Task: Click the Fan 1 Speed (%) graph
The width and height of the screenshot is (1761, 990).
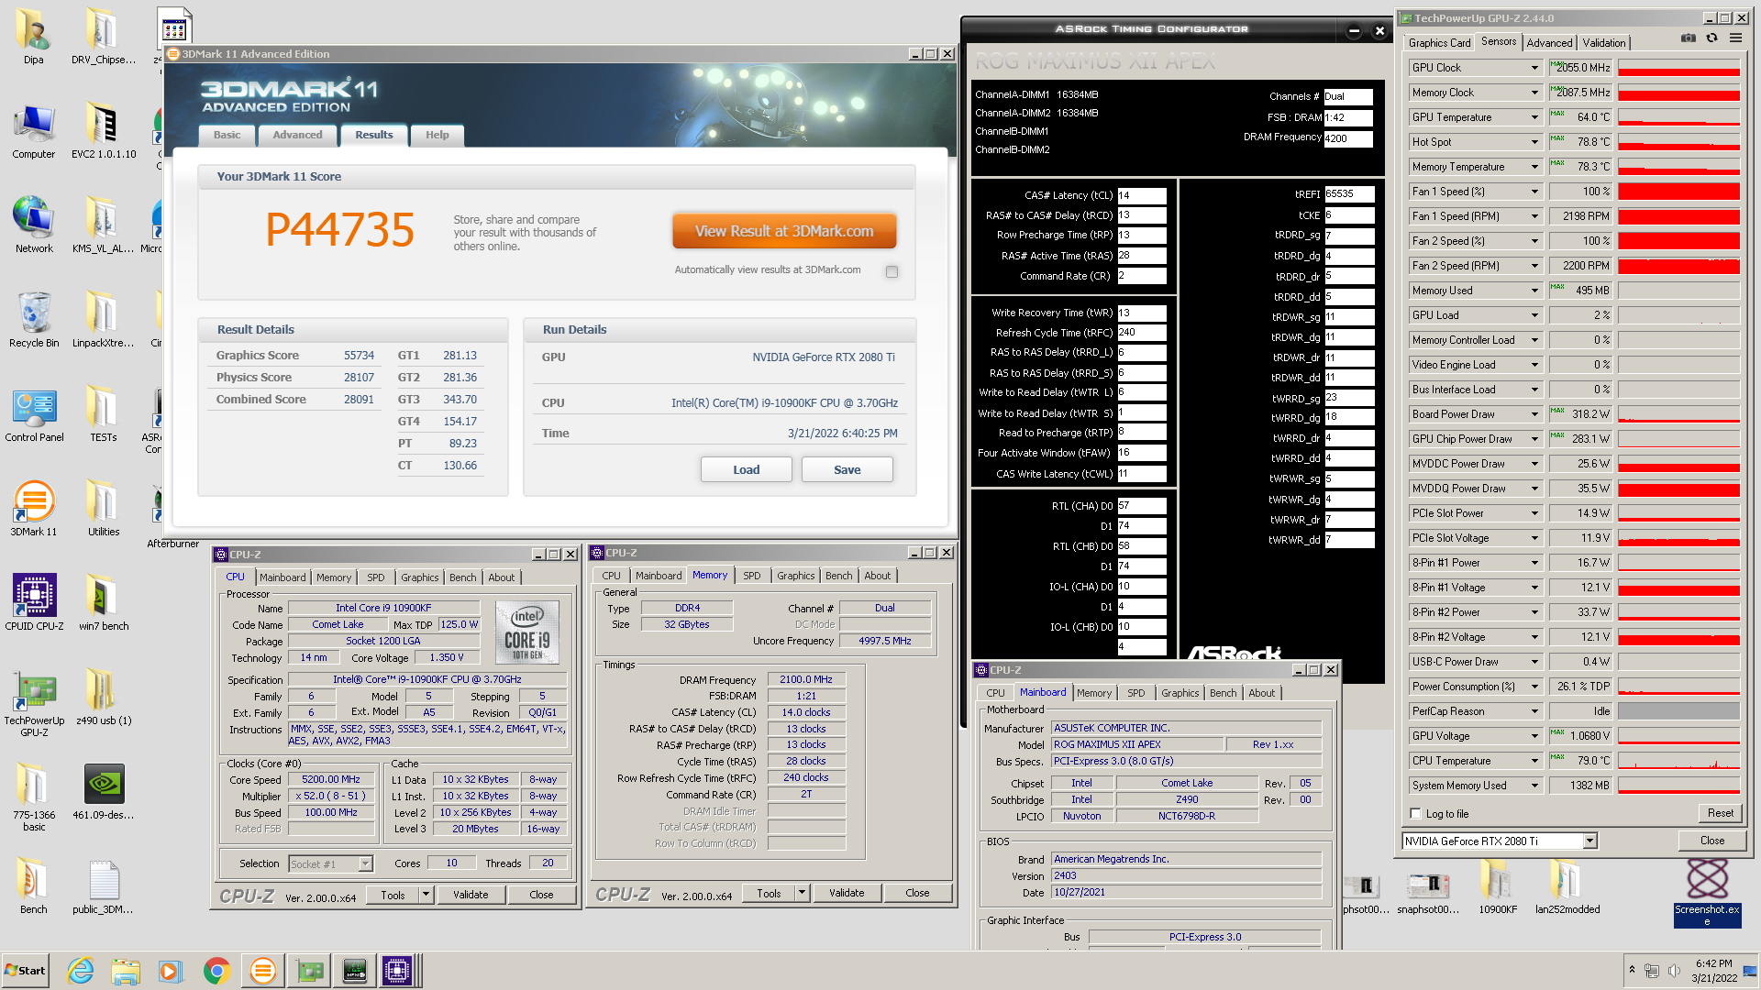Action: 1678,192
